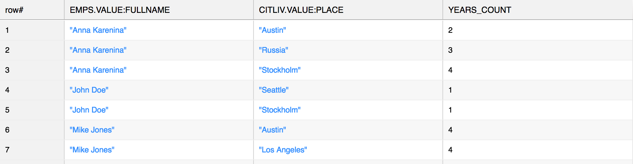This screenshot has width=633, height=164.
Task: Open "Mike Jones" link in row 6
Action: pyautogui.click(x=92, y=130)
